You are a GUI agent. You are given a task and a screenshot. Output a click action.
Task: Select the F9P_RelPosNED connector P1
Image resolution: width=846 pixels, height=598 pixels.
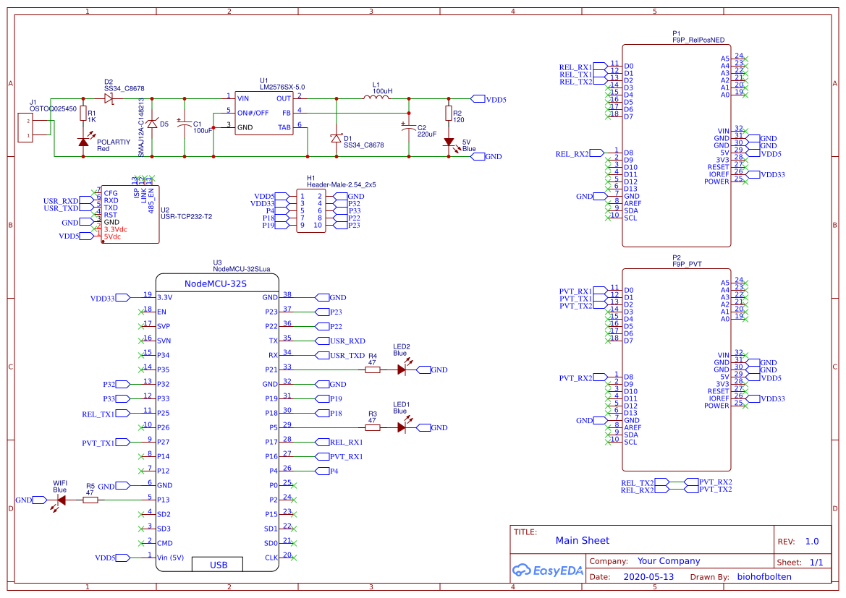click(x=677, y=141)
